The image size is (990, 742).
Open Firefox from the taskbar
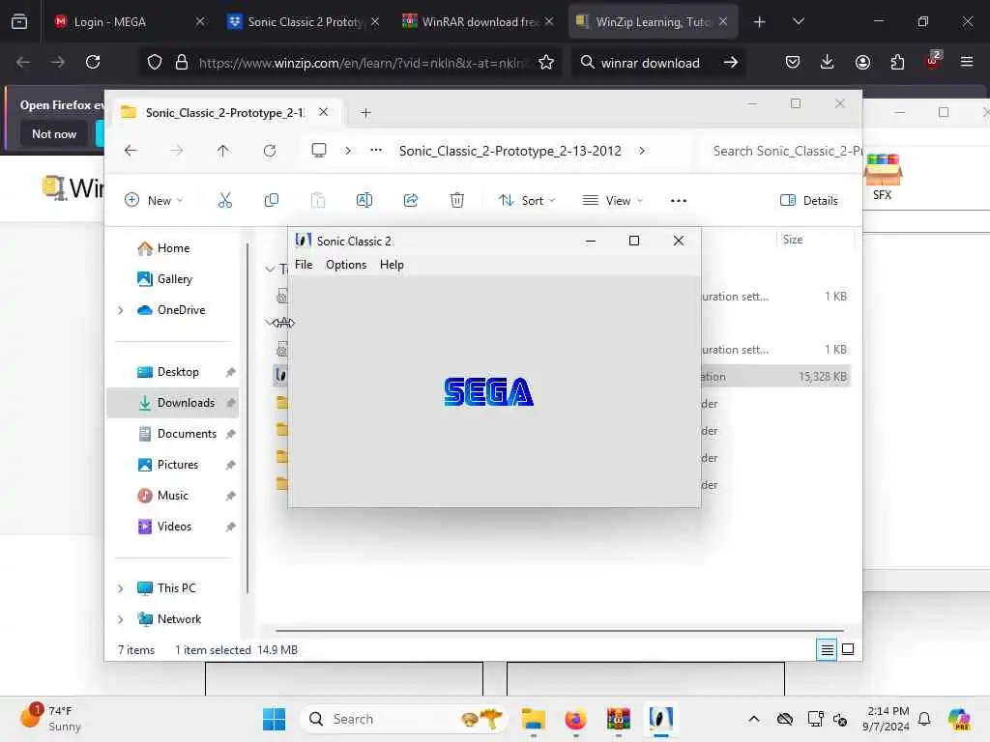coord(576,719)
